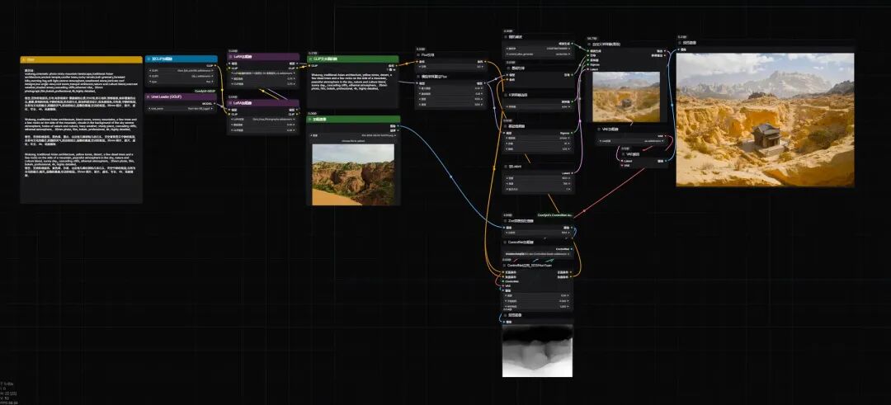The width and height of the screenshot is (891, 405).
Task: Collapse the Flux guidance node dot
Action: coord(419,55)
